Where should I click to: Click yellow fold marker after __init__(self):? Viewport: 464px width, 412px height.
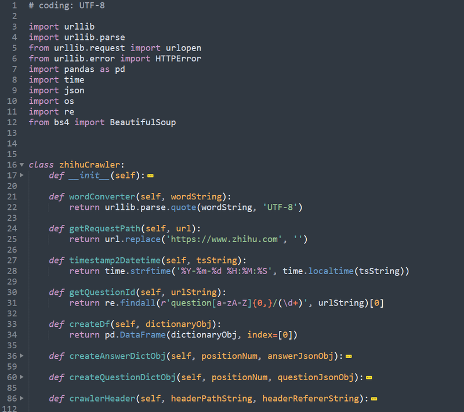click(x=150, y=176)
